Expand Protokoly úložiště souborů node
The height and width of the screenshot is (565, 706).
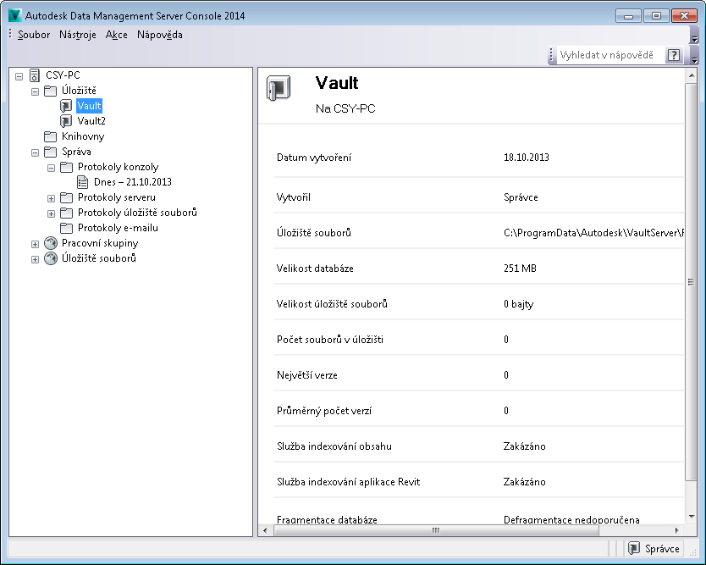(52, 213)
